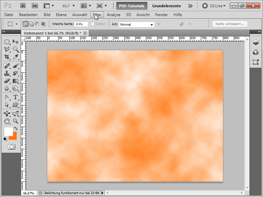Select the Healing Brush tool
The width and height of the screenshot is (263, 197).
point(7,66)
